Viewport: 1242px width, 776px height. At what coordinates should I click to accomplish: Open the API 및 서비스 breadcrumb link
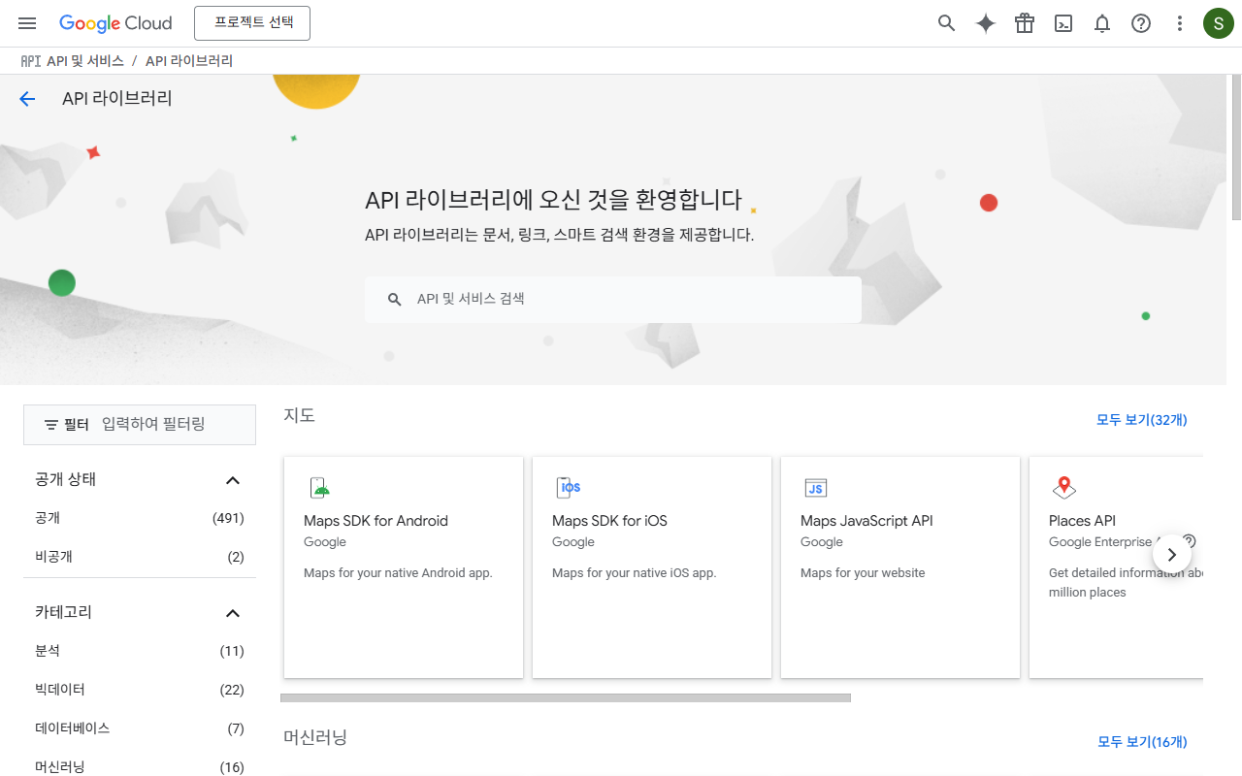85,61
